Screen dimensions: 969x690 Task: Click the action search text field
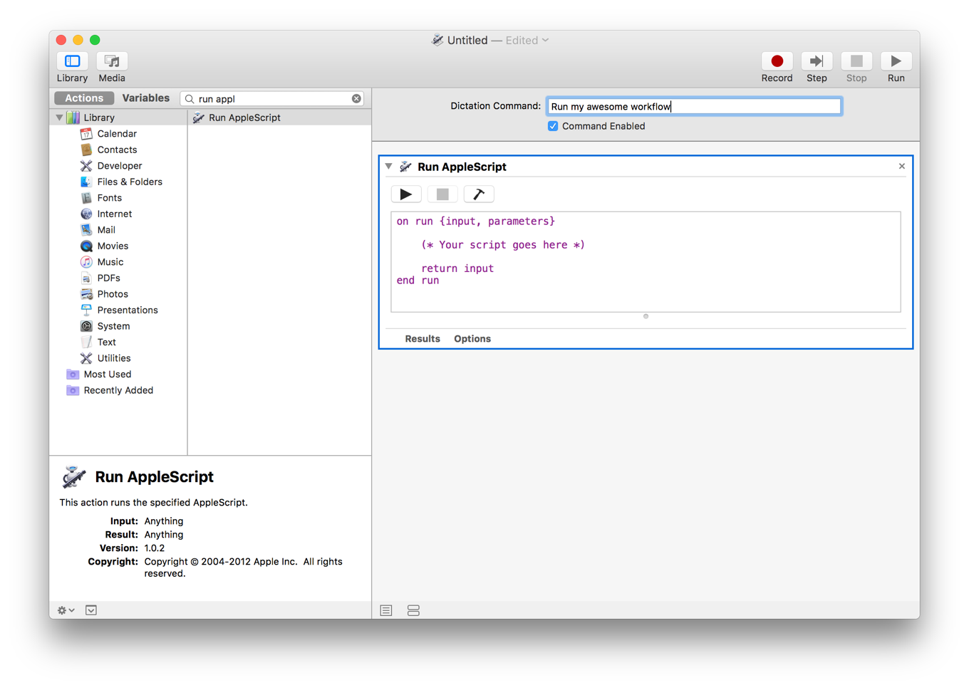[274, 99]
